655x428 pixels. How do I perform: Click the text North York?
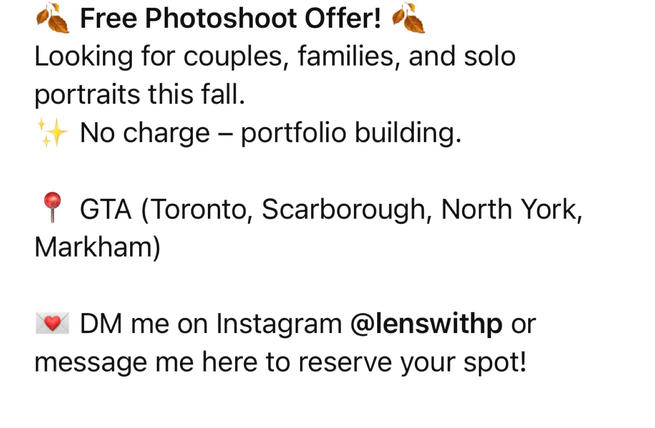tap(509, 209)
